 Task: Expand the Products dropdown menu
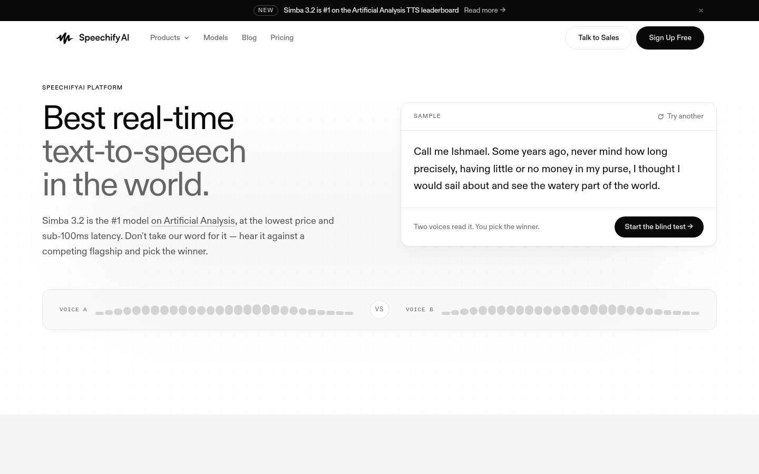point(169,38)
